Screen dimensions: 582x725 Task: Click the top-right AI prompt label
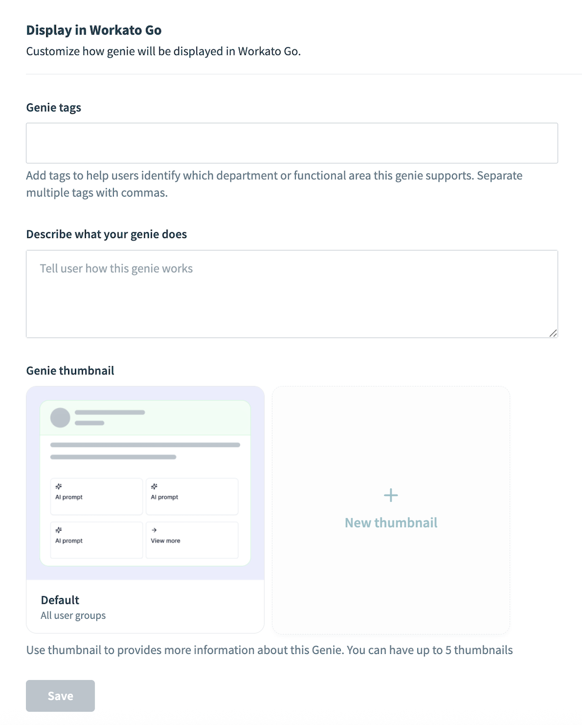[x=165, y=497]
